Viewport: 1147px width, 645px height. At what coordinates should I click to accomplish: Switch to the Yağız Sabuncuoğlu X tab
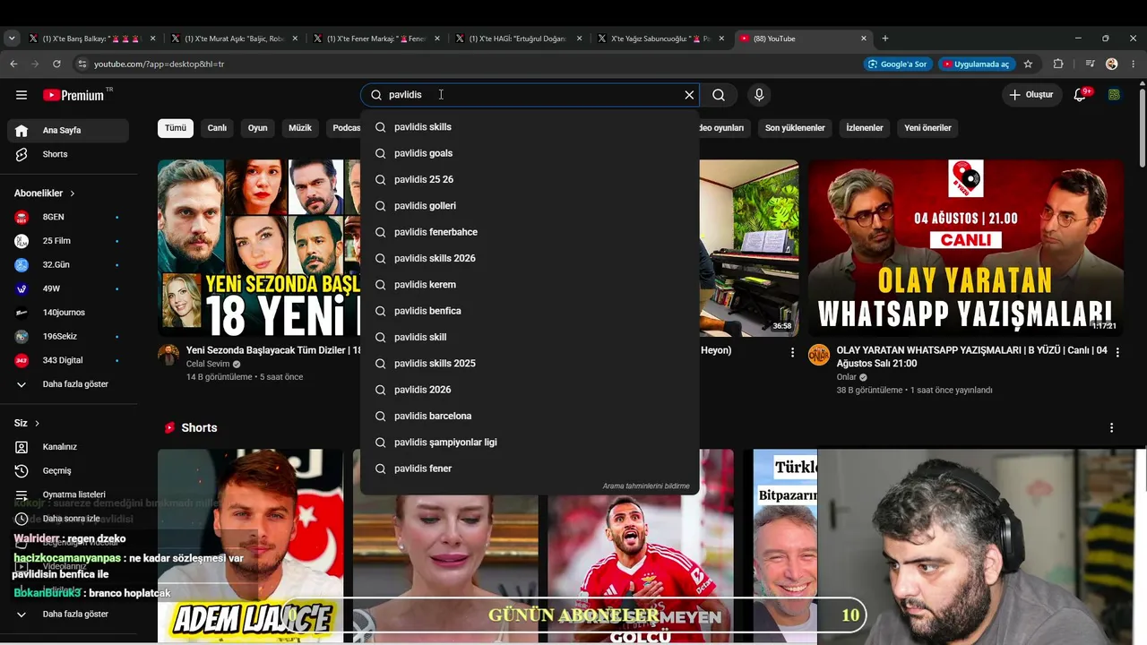pos(660,39)
